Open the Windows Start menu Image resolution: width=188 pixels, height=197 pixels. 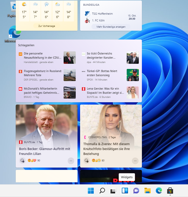91,191
